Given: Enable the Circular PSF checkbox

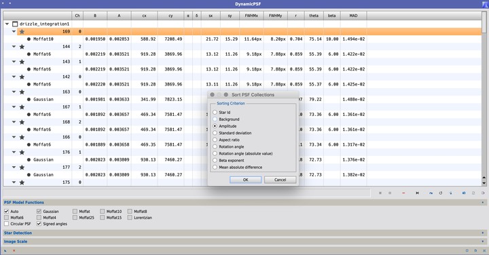Looking at the screenshot, I should point(6,224).
